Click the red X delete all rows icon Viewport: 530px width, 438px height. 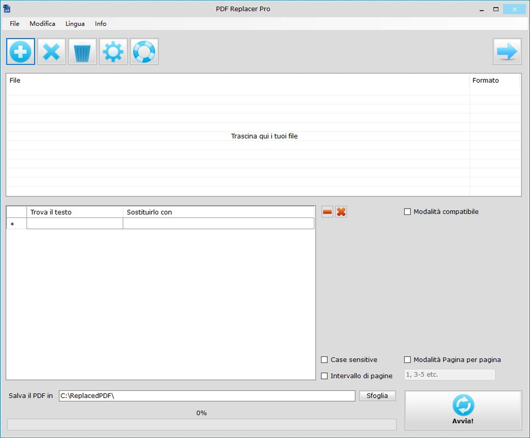point(341,212)
